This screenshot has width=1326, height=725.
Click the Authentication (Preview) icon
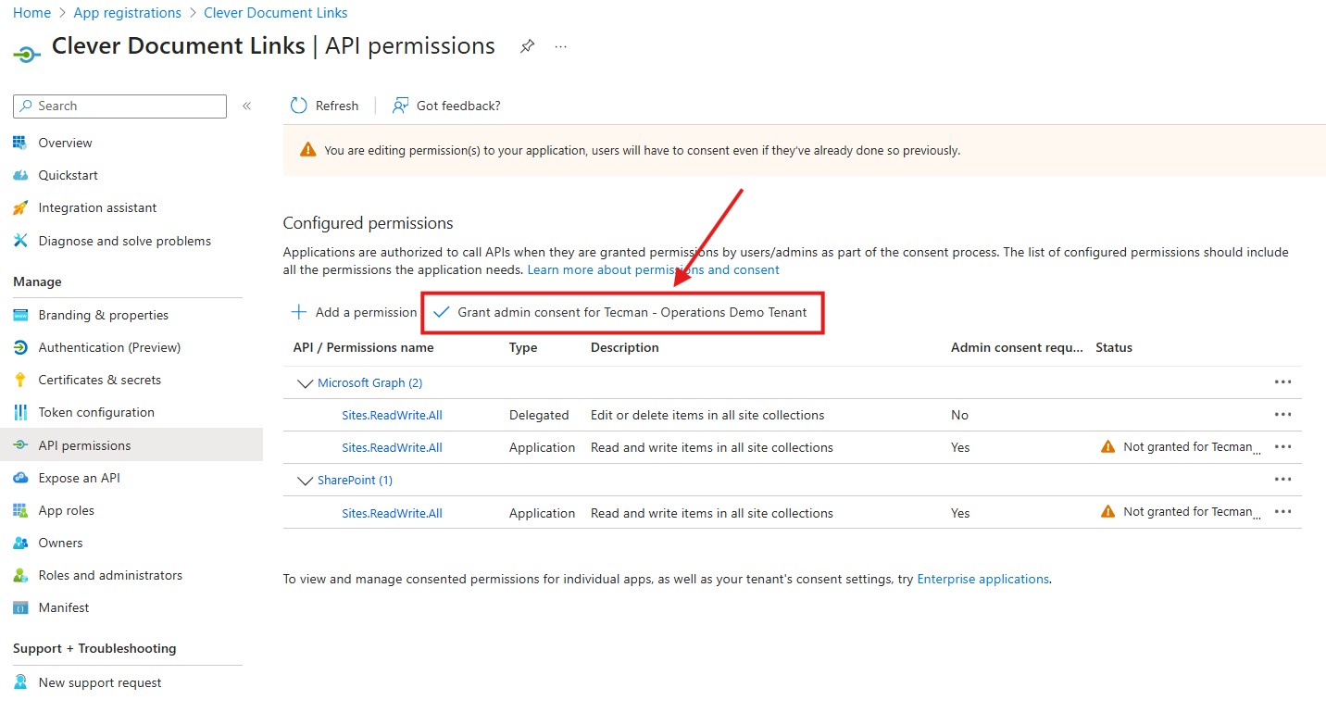20,347
